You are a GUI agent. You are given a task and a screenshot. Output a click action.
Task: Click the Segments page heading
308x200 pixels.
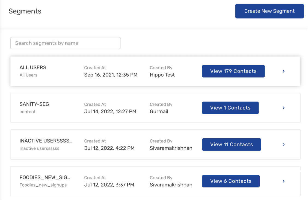click(25, 11)
